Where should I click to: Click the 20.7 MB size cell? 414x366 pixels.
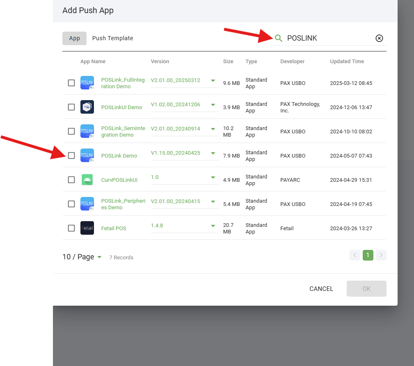[229, 229]
